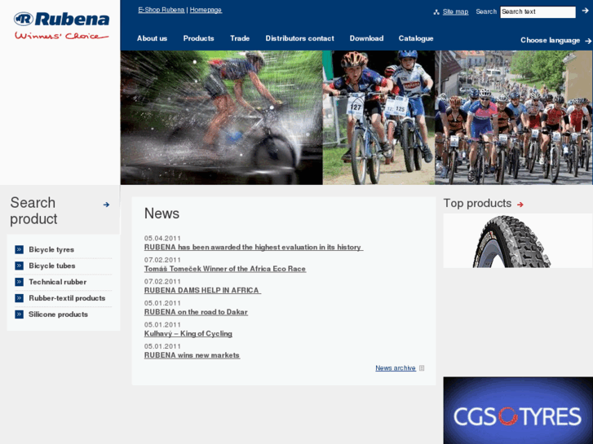
Task: Click the arrow beside Search product
Action: (106, 204)
